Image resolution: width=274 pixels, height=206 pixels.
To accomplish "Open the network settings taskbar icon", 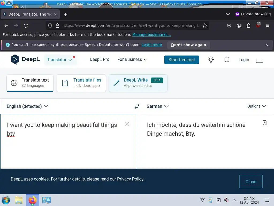I will pos(47,200).
